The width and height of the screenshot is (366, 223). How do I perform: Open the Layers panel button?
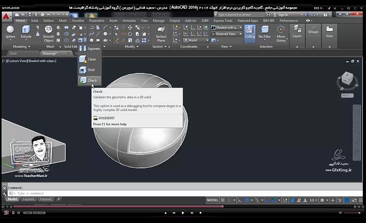[297, 32]
